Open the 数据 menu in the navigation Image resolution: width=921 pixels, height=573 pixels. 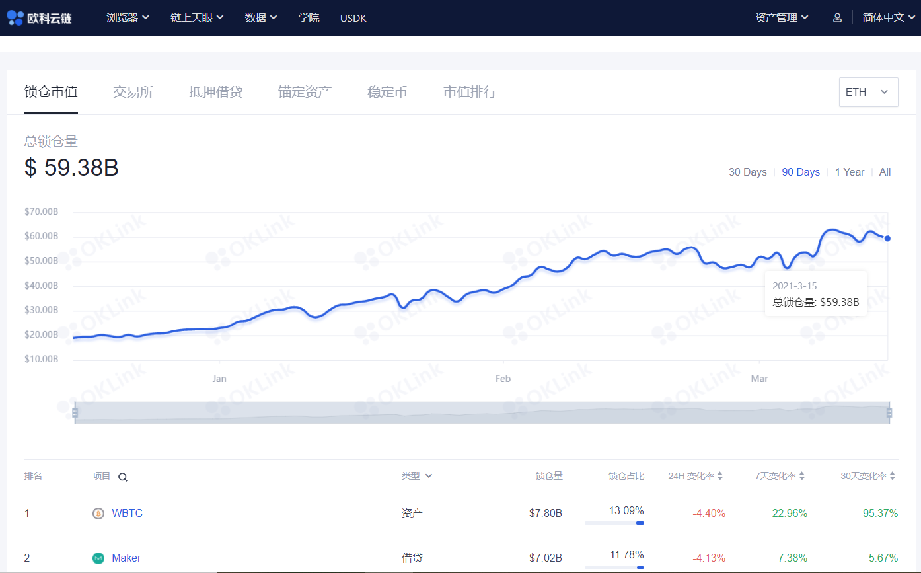(x=260, y=17)
